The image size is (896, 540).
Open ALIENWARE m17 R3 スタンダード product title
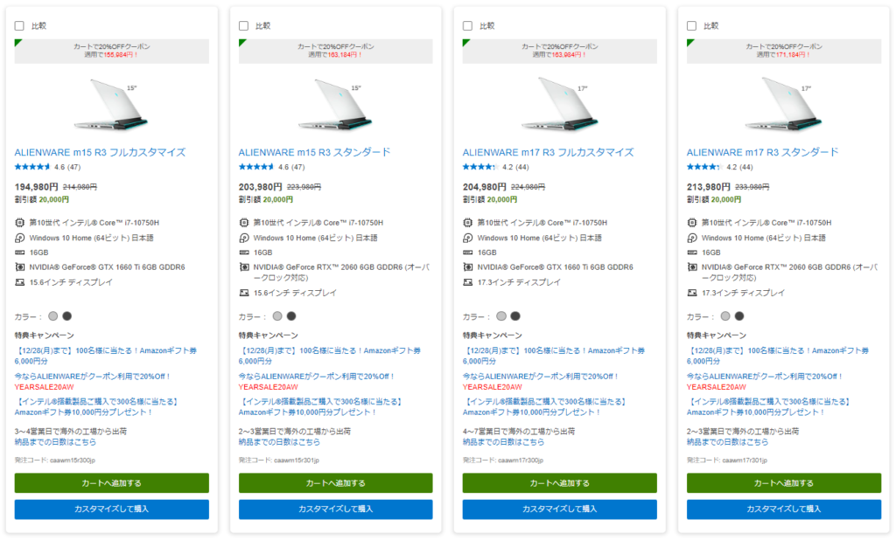click(x=763, y=152)
